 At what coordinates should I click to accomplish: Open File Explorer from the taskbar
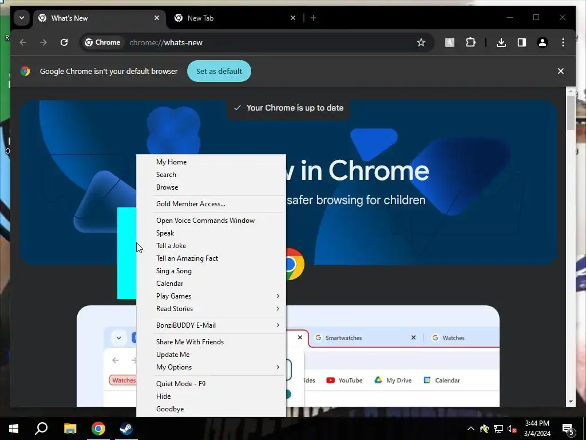70,429
